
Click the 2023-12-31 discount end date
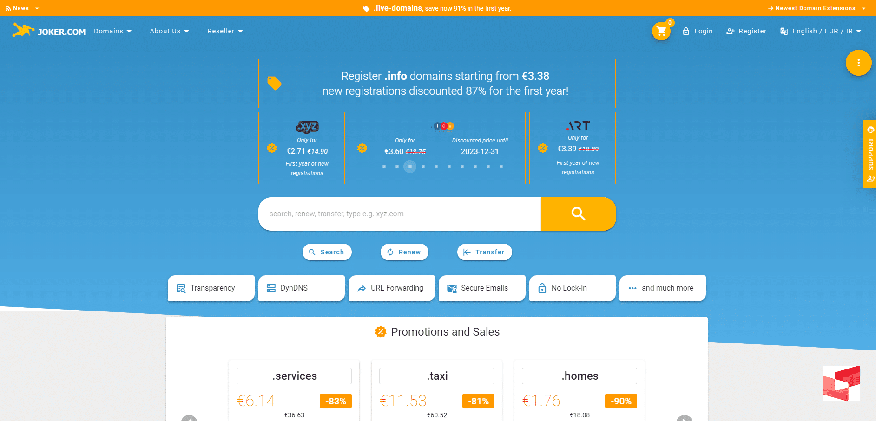pos(480,151)
